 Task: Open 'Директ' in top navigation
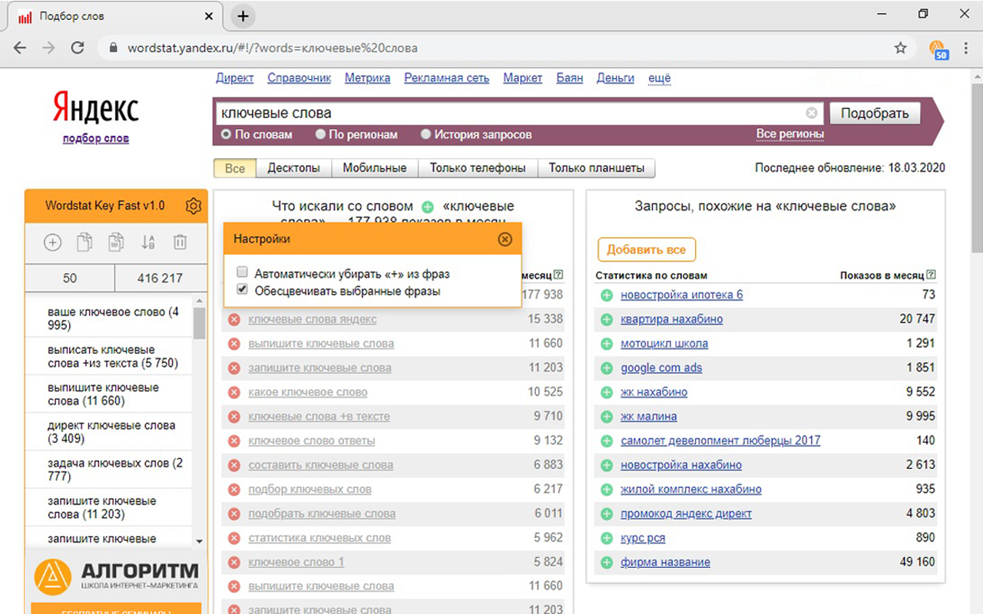(235, 78)
